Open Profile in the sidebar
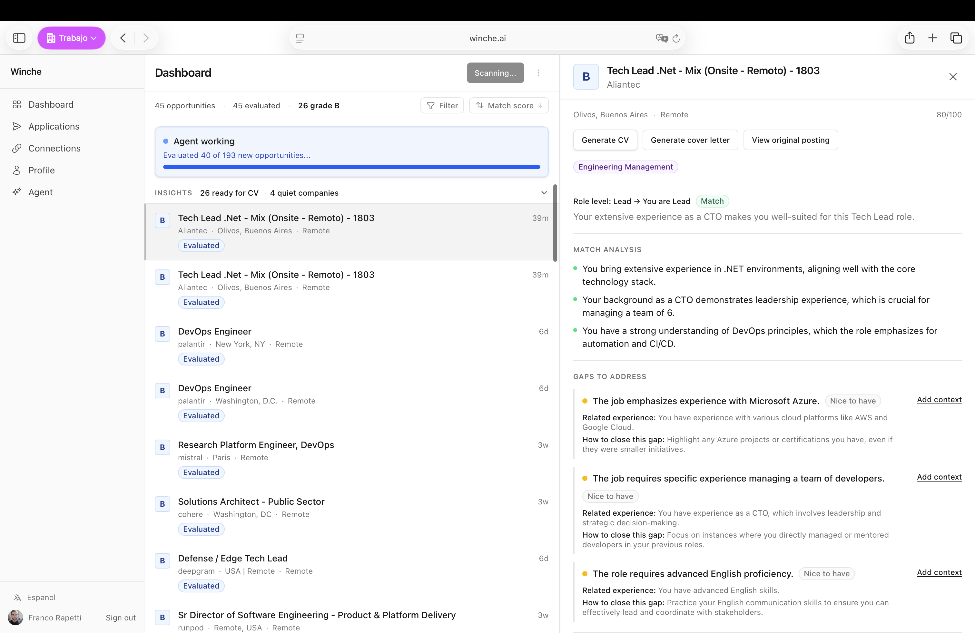The width and height of the screenshot is (975, 633). coord(41,170)
